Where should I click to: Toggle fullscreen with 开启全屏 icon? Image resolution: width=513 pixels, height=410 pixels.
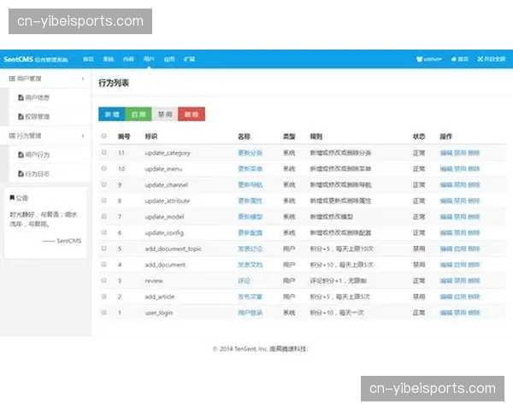pyautogui.click(x=491, y=59)
